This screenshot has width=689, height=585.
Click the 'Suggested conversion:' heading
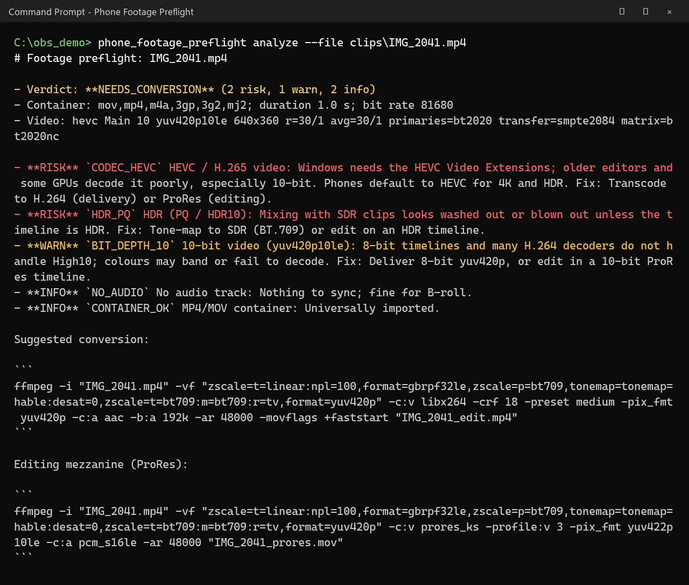click(82, 339)
